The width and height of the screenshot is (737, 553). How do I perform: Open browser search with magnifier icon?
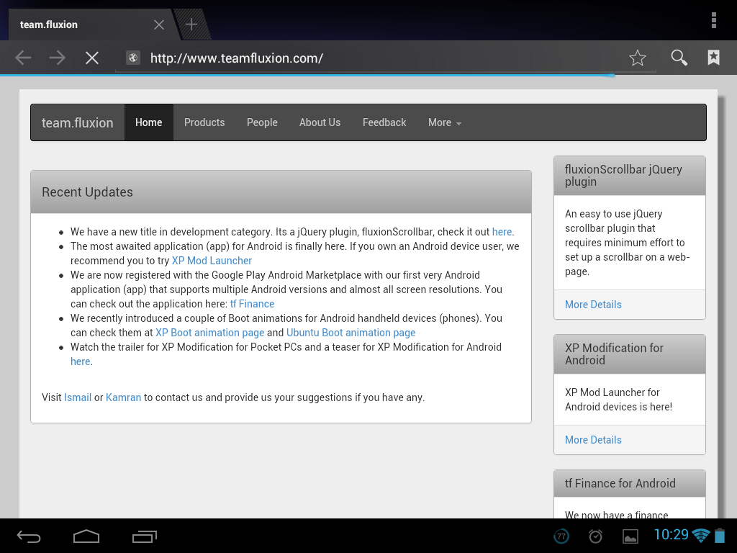(x=679, y=58)
